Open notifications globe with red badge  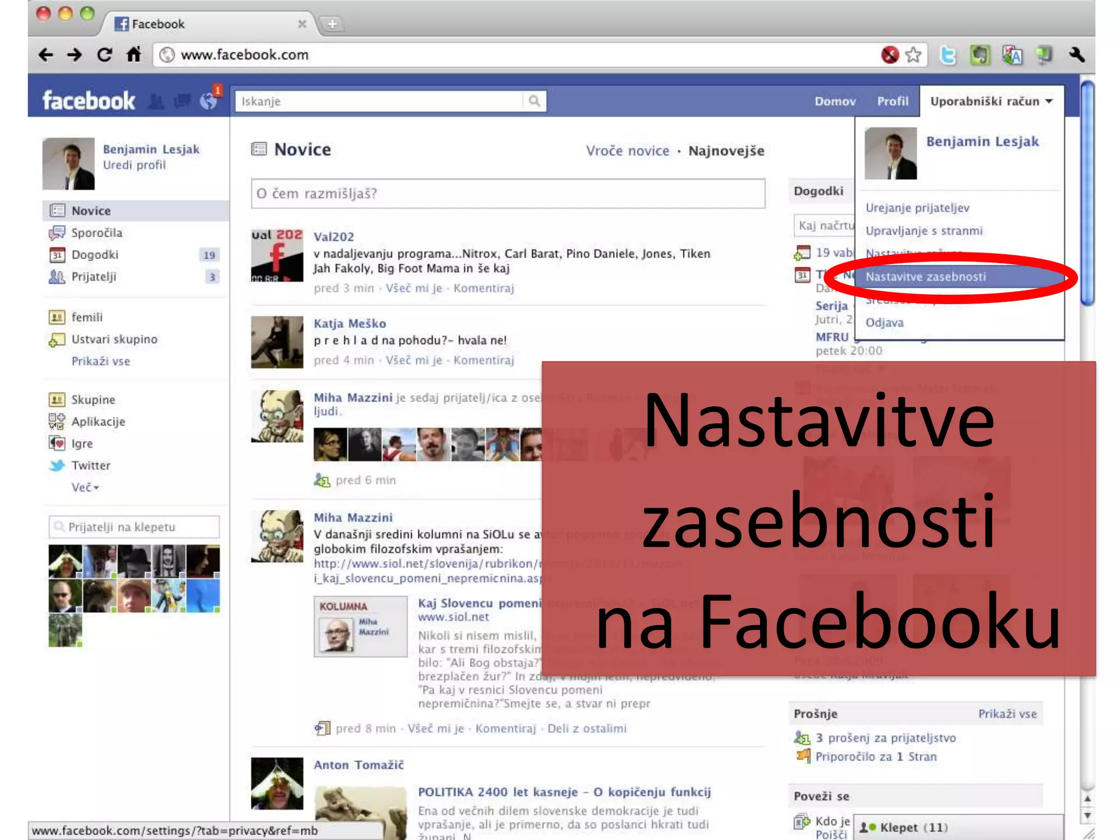[209, 100]
